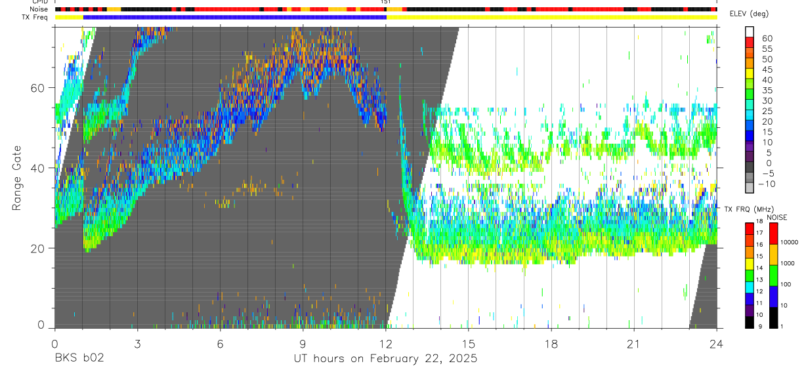
Task: Click x-axis tick label '6'
Action: coord(220,344)
